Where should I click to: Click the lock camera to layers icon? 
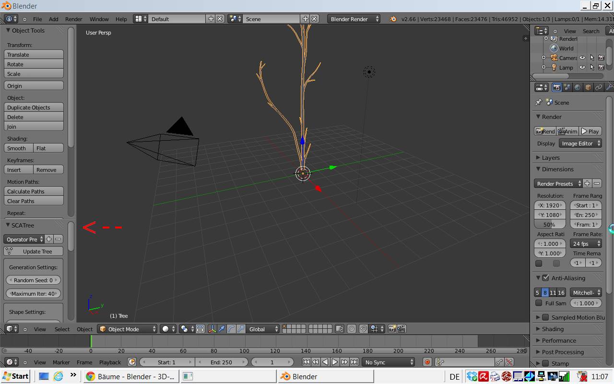[x=340, y=329]
